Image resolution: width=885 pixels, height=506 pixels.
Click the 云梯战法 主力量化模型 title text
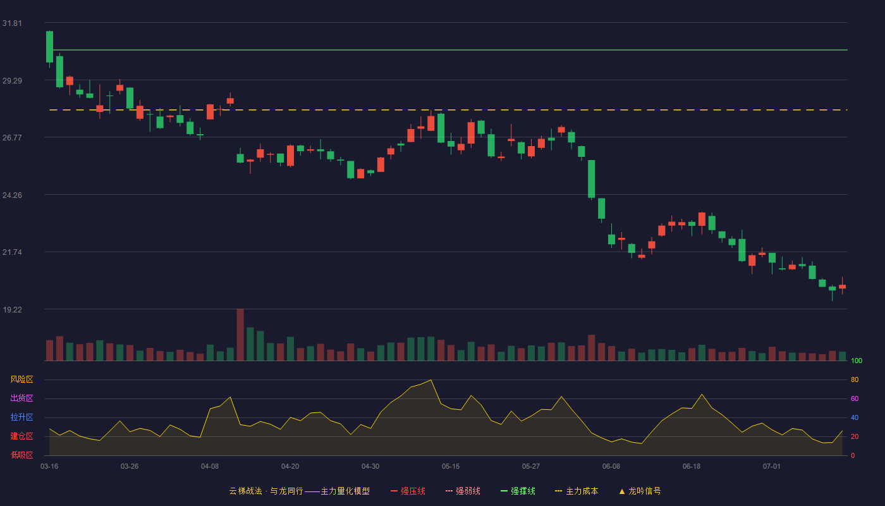(299, 491)
